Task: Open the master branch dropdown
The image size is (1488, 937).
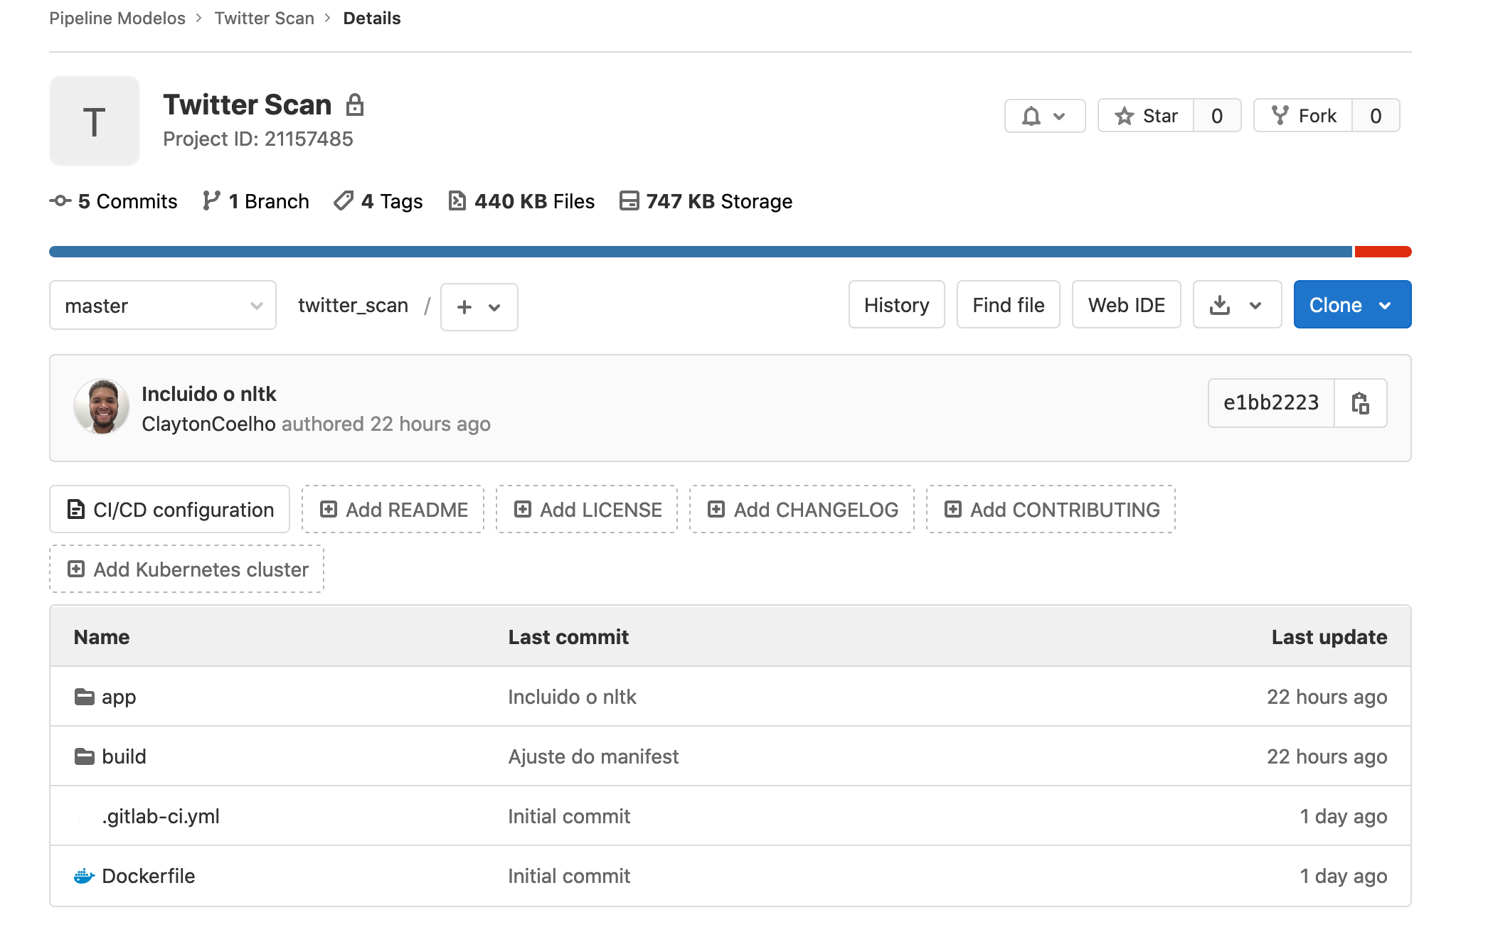Action: [163, 306]
